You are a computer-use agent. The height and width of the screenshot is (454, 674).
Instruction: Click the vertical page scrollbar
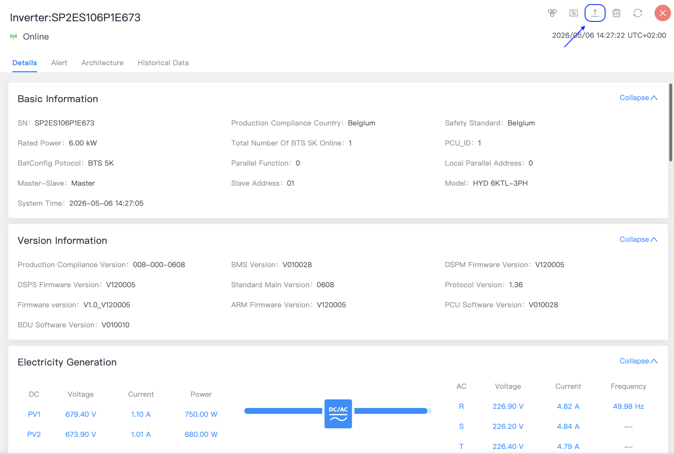click(671, 123)
